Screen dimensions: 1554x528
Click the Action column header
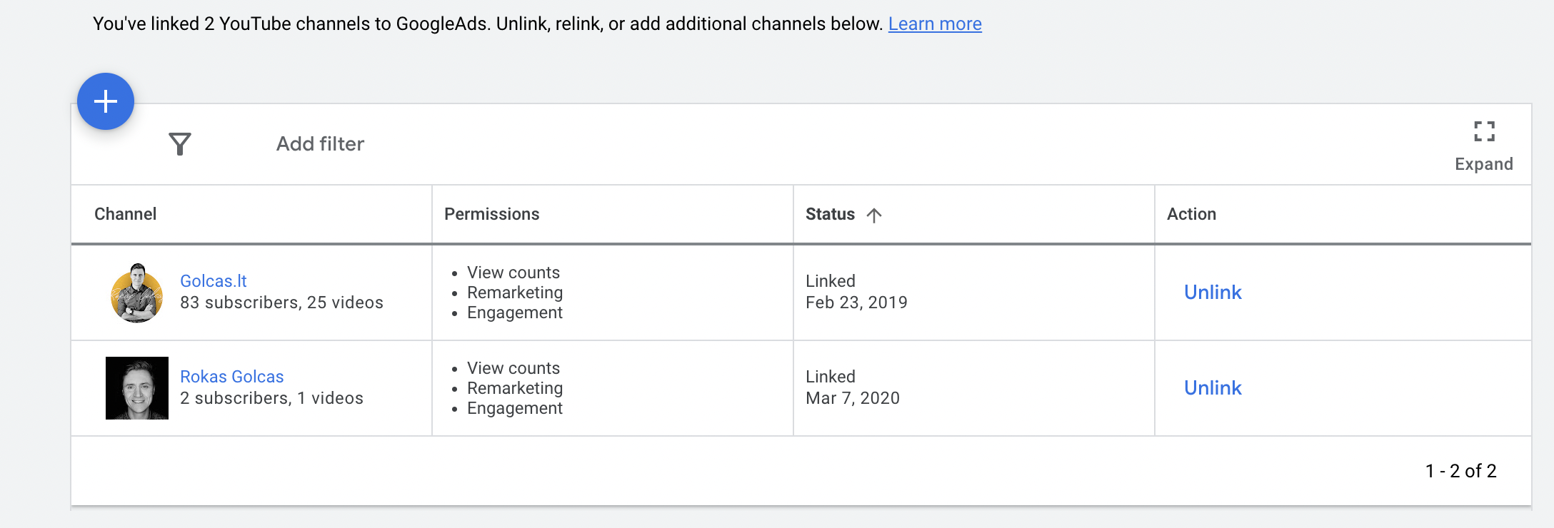(1192, 214)
